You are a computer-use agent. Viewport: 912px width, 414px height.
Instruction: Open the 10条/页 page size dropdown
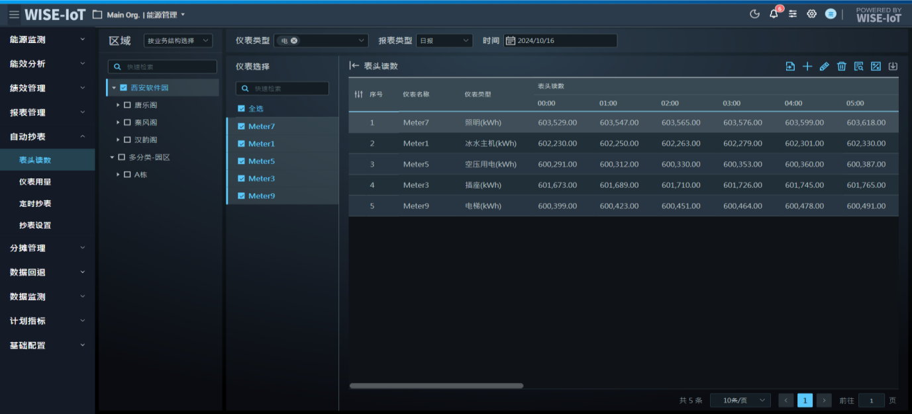point(740,400)
